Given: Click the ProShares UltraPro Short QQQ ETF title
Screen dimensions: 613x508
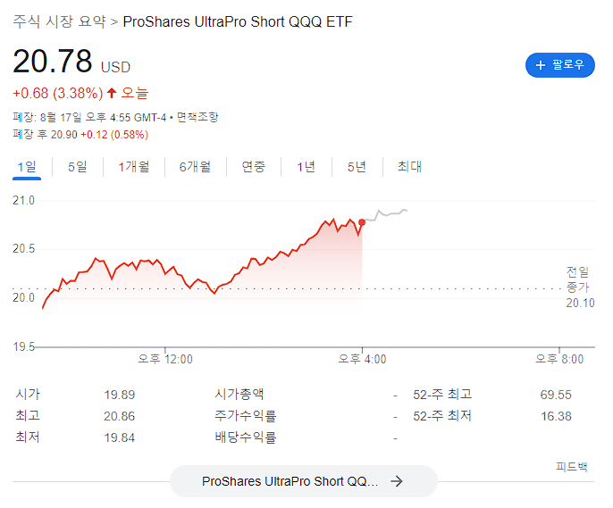Looking at the screenshot, I should coord(238,21).
